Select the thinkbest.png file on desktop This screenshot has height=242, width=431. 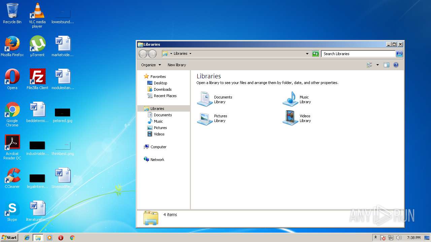click(x=63, y=148)
